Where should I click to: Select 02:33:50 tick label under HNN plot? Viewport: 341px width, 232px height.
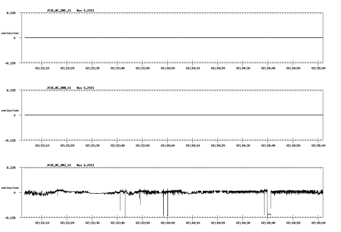pos(143,145)
